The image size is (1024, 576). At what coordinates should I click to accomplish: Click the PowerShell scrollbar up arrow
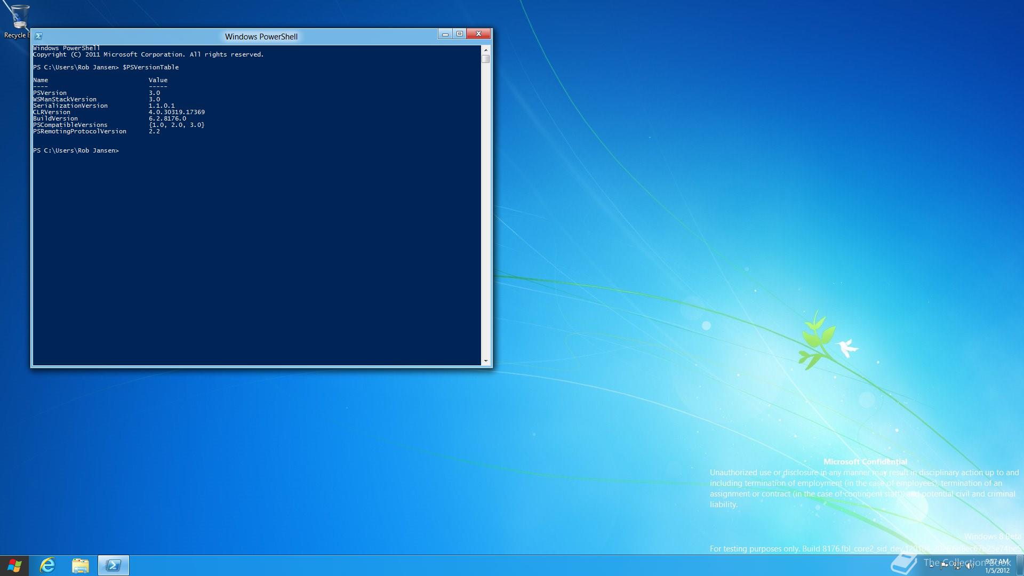click(485, 50)
